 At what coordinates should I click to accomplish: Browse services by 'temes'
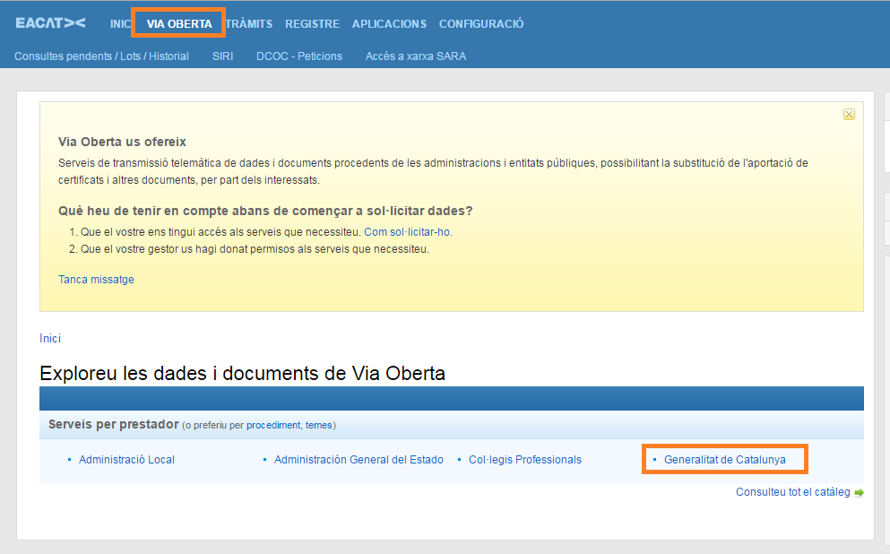click(x=318, y=425)
